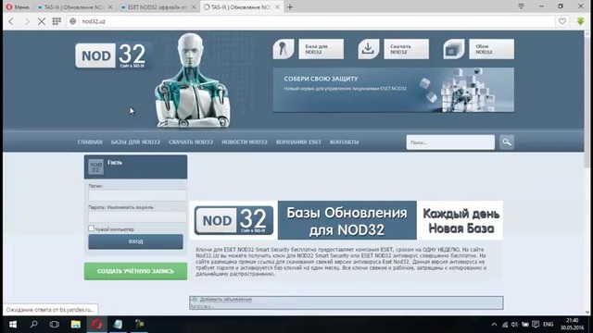This screenshot has width=593, height=333.
Task: Click the wallpaper icon near Обои
Action: coord(454,49)
